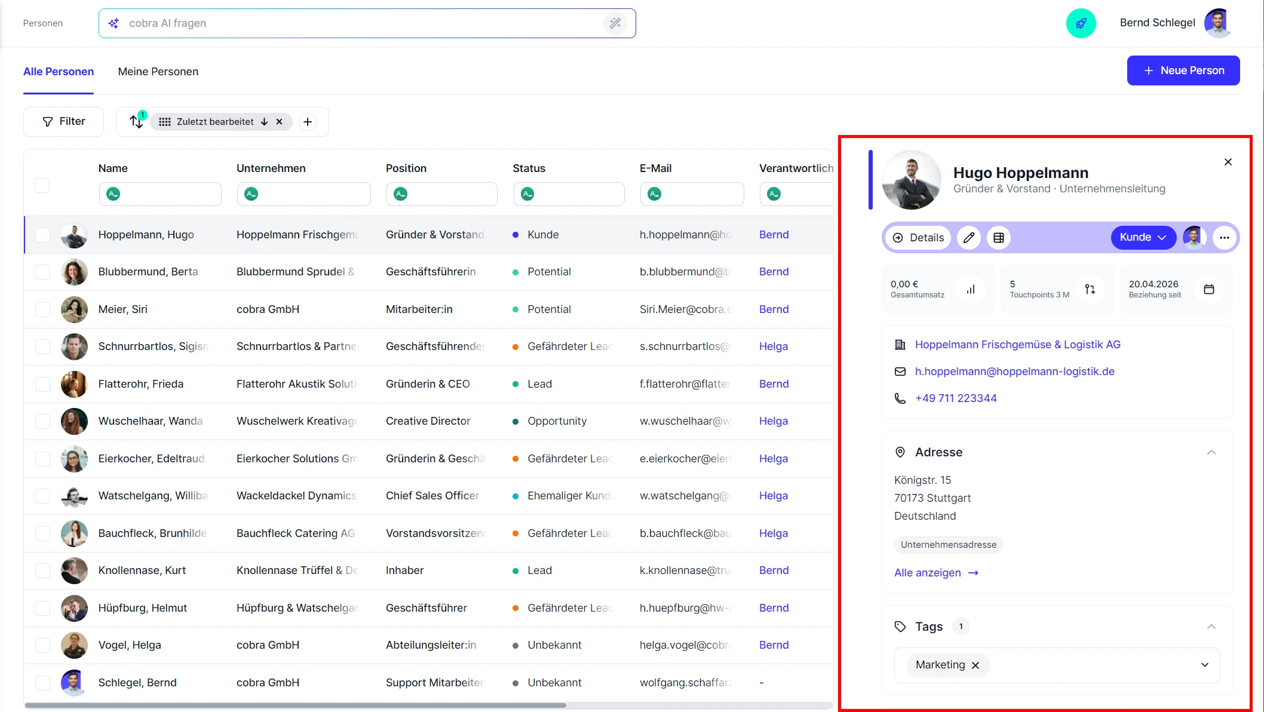The width and height of the screenshot is (1264, 712).
Task: Click the Unternehmen column filter field
Action: point(303,194)
